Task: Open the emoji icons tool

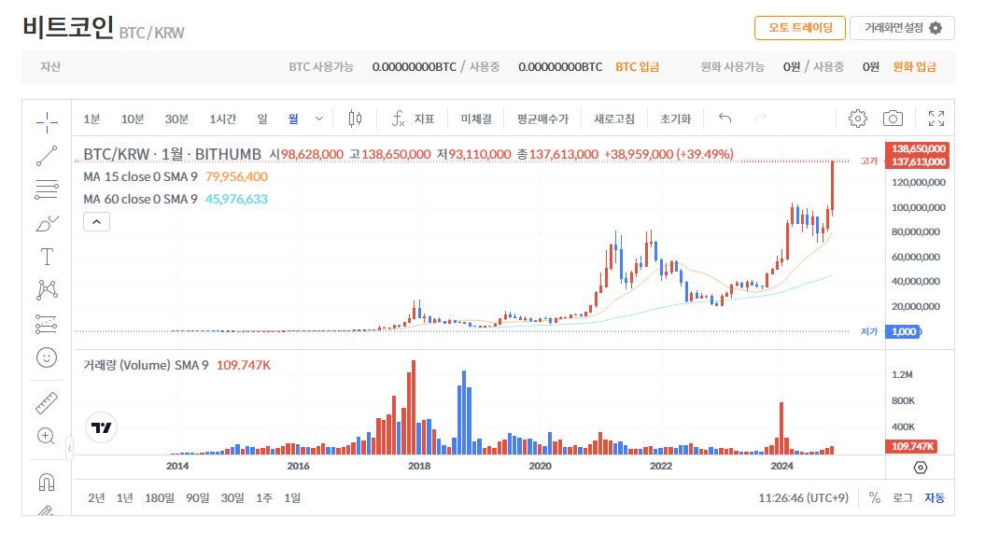Action: (x=47, y=357)
